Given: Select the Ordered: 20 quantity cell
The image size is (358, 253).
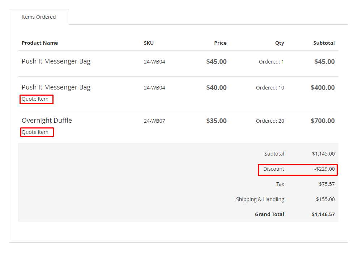Looking at the screenshot, I should pos(270,121).
